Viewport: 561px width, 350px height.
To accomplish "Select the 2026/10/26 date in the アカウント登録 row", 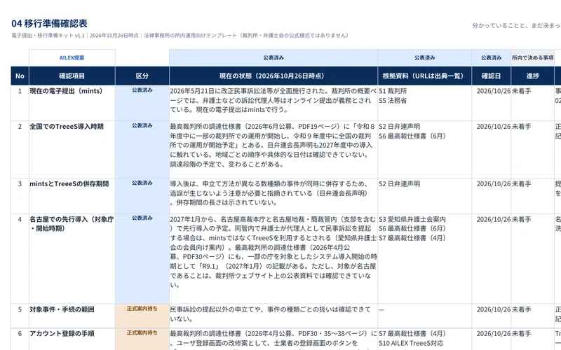I will coord(494,334).
